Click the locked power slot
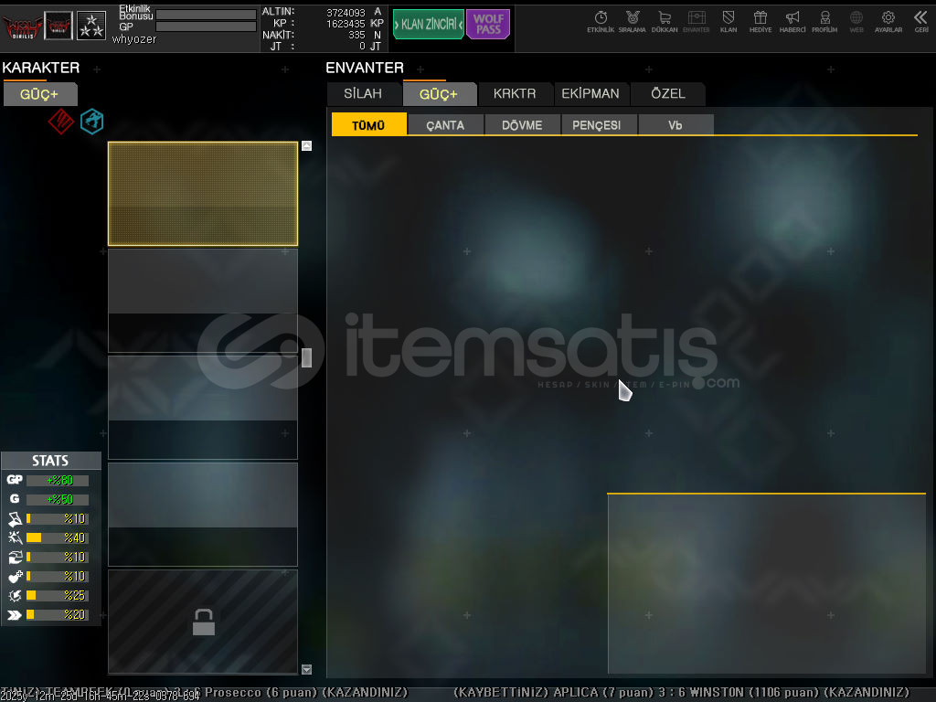Viewport: 936px width, 702px height. [203, 622]
